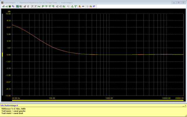
Task: Click the greyed-out up arrow icon
Action: [87, 6]
